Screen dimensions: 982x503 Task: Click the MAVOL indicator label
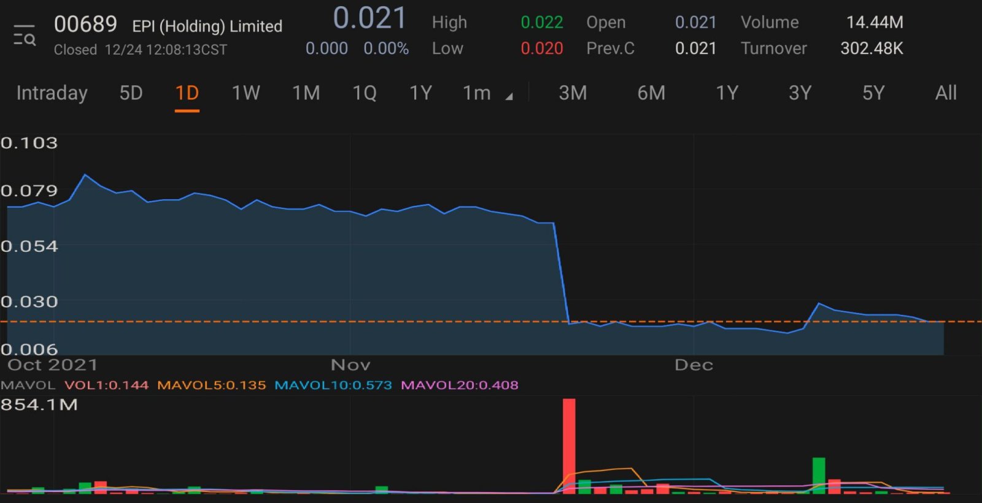(28, 385)
